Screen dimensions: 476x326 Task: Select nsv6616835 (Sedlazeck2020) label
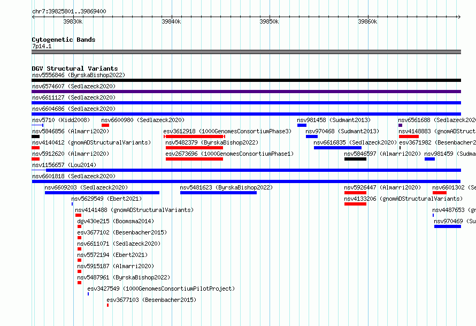[356, 142]
